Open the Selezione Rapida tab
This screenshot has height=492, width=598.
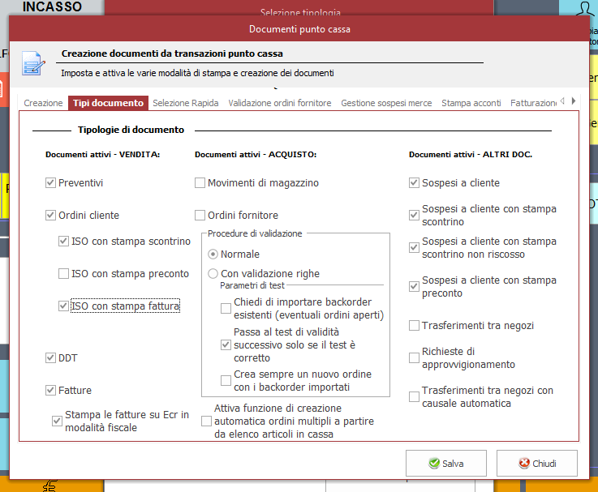185,103
